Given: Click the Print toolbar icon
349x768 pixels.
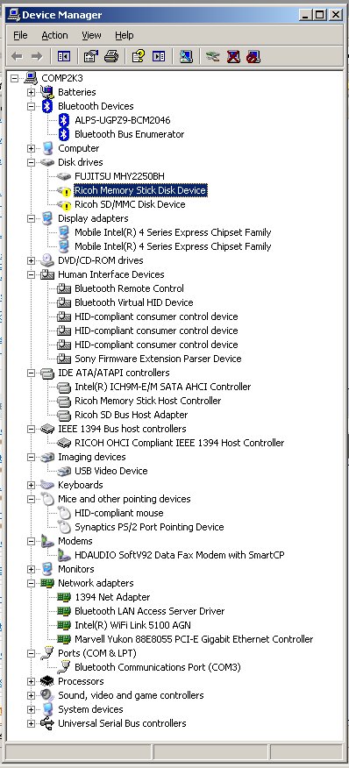Looking at the screenshot, I should coord(111,57).
